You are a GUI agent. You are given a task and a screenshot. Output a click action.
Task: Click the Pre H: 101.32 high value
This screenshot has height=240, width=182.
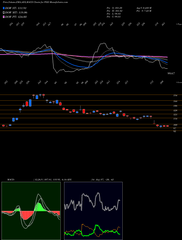click(114, 11)
